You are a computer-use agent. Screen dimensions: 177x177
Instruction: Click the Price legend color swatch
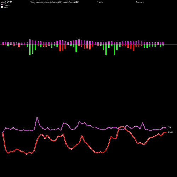2,7
